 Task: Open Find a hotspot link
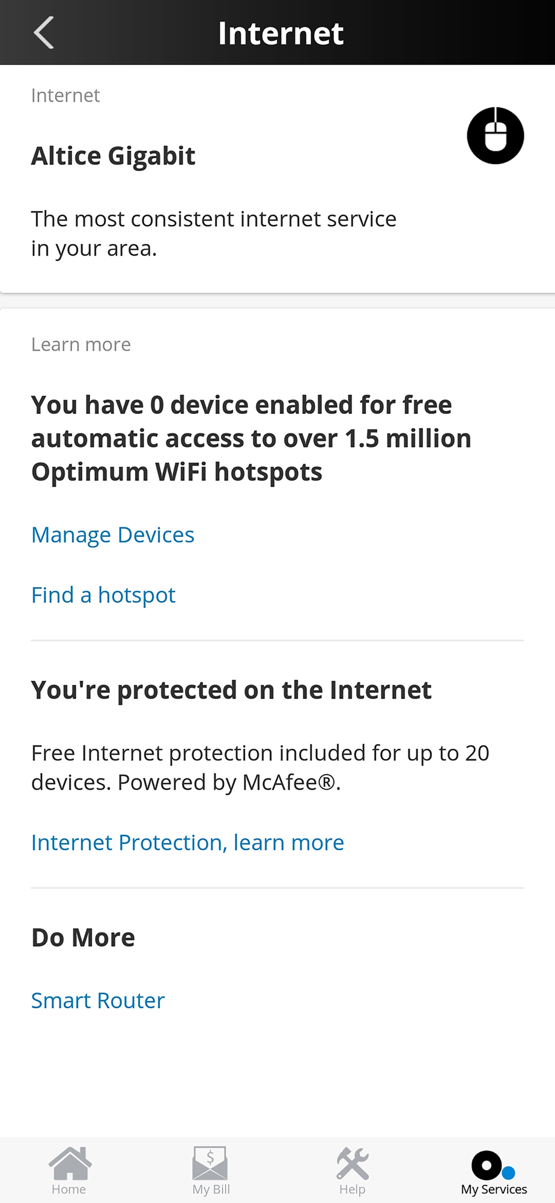(x=103, y=595)
